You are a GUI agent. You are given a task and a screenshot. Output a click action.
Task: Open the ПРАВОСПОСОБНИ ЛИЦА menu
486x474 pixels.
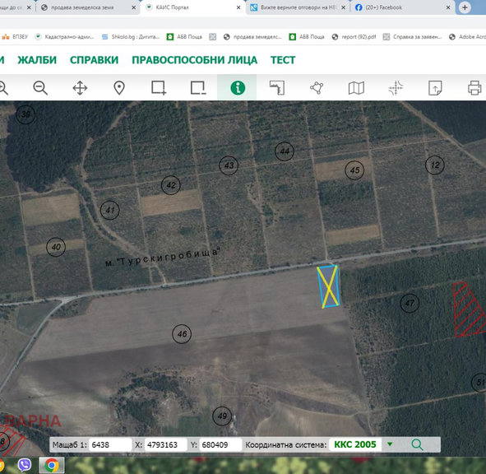(195, 60)
